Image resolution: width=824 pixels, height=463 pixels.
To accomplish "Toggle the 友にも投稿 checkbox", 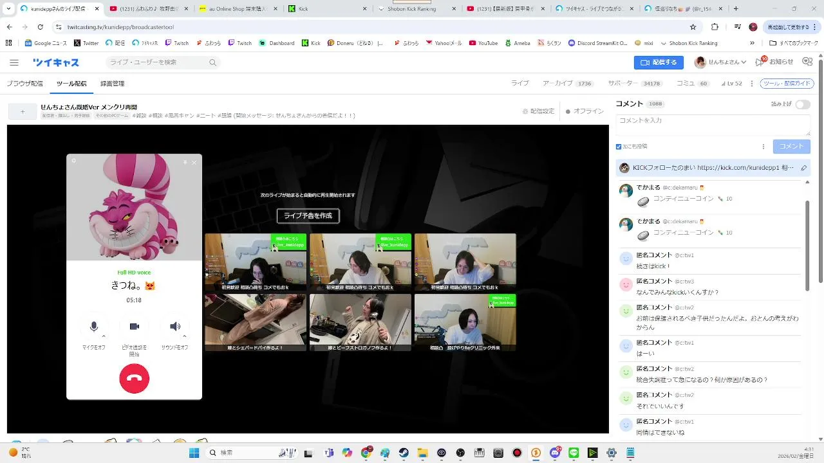I will pyautogui.click(x=619, y=147).
